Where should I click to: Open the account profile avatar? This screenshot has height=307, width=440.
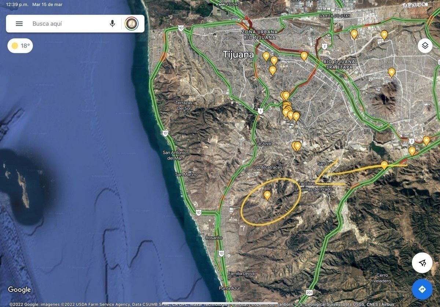(x=132, y=24)
